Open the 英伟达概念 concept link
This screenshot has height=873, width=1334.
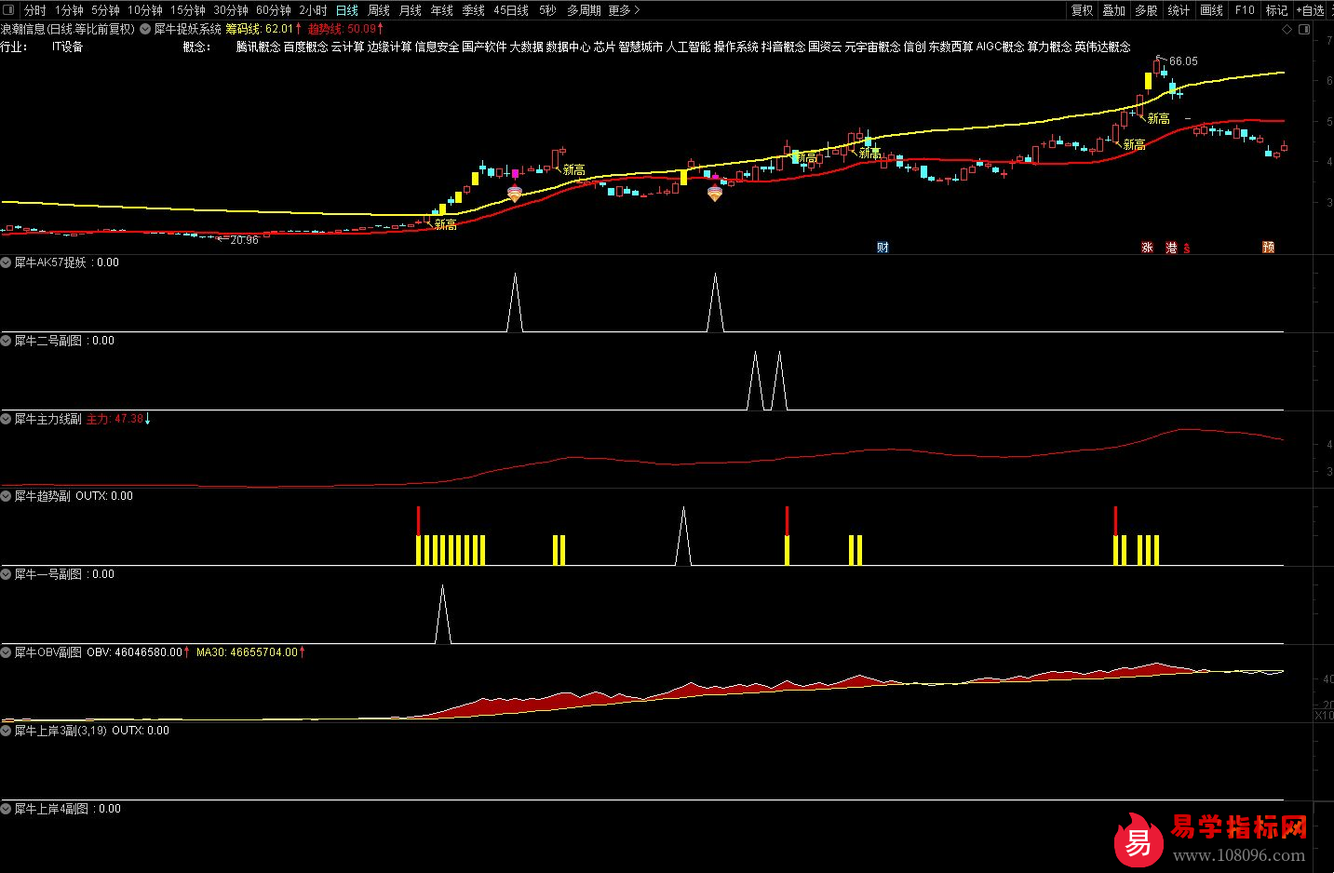(x=1103, y=47)
